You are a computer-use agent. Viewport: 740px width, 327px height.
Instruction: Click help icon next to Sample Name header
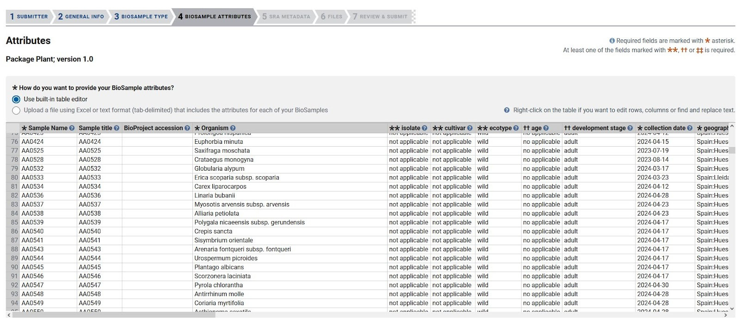tap(72, 128)
